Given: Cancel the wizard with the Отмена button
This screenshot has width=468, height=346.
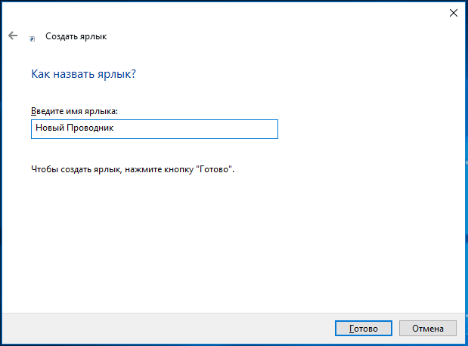Looking at the screenshot, I should pos(428,329).
